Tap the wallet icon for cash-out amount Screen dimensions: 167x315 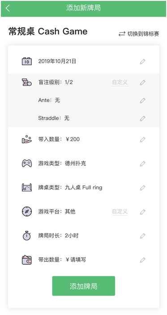[27, 259]
